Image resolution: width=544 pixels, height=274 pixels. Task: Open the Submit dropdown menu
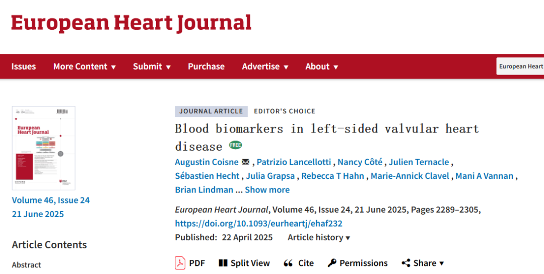click(152, 66)
